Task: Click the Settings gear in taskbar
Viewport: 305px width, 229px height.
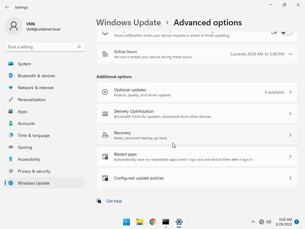Action: 179,222
